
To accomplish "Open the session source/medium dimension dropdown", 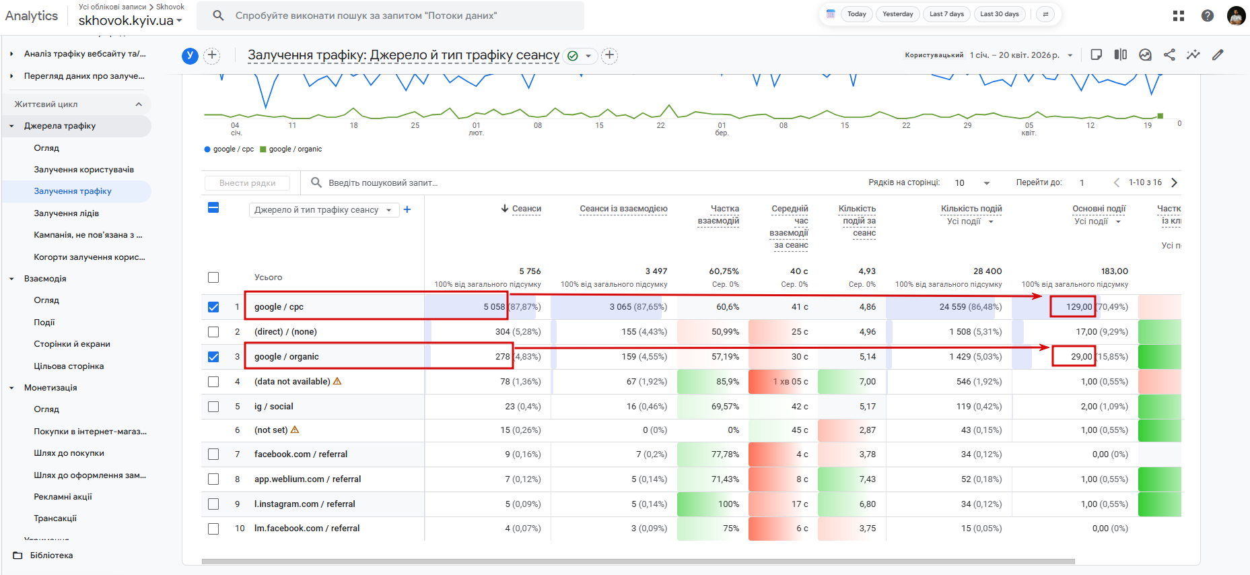I will click(x=323, y=210).
